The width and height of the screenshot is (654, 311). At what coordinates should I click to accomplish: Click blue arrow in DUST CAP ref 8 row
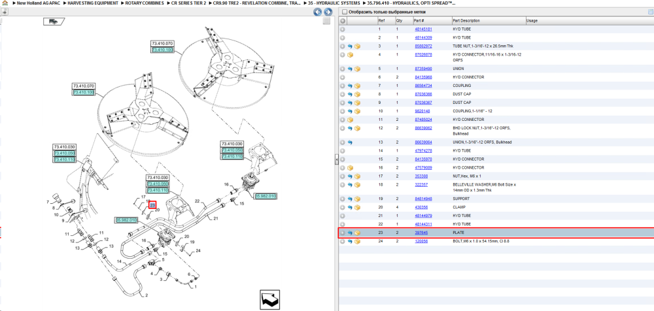[350, 94]
